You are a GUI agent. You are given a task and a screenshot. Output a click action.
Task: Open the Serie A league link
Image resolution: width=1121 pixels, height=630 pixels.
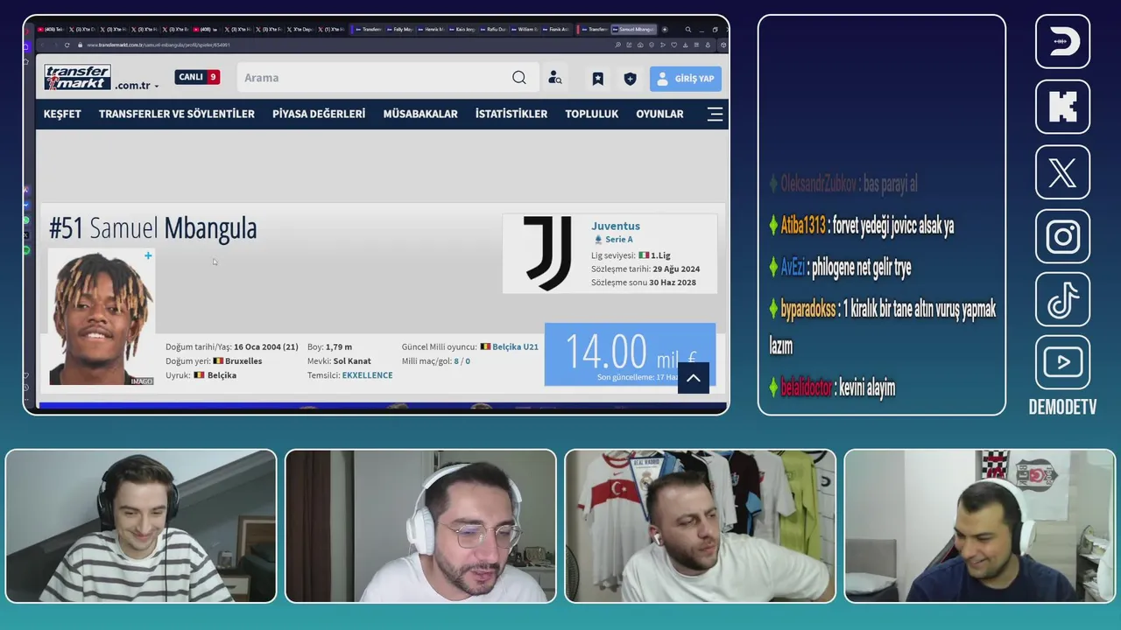click(x=618, y=240)
